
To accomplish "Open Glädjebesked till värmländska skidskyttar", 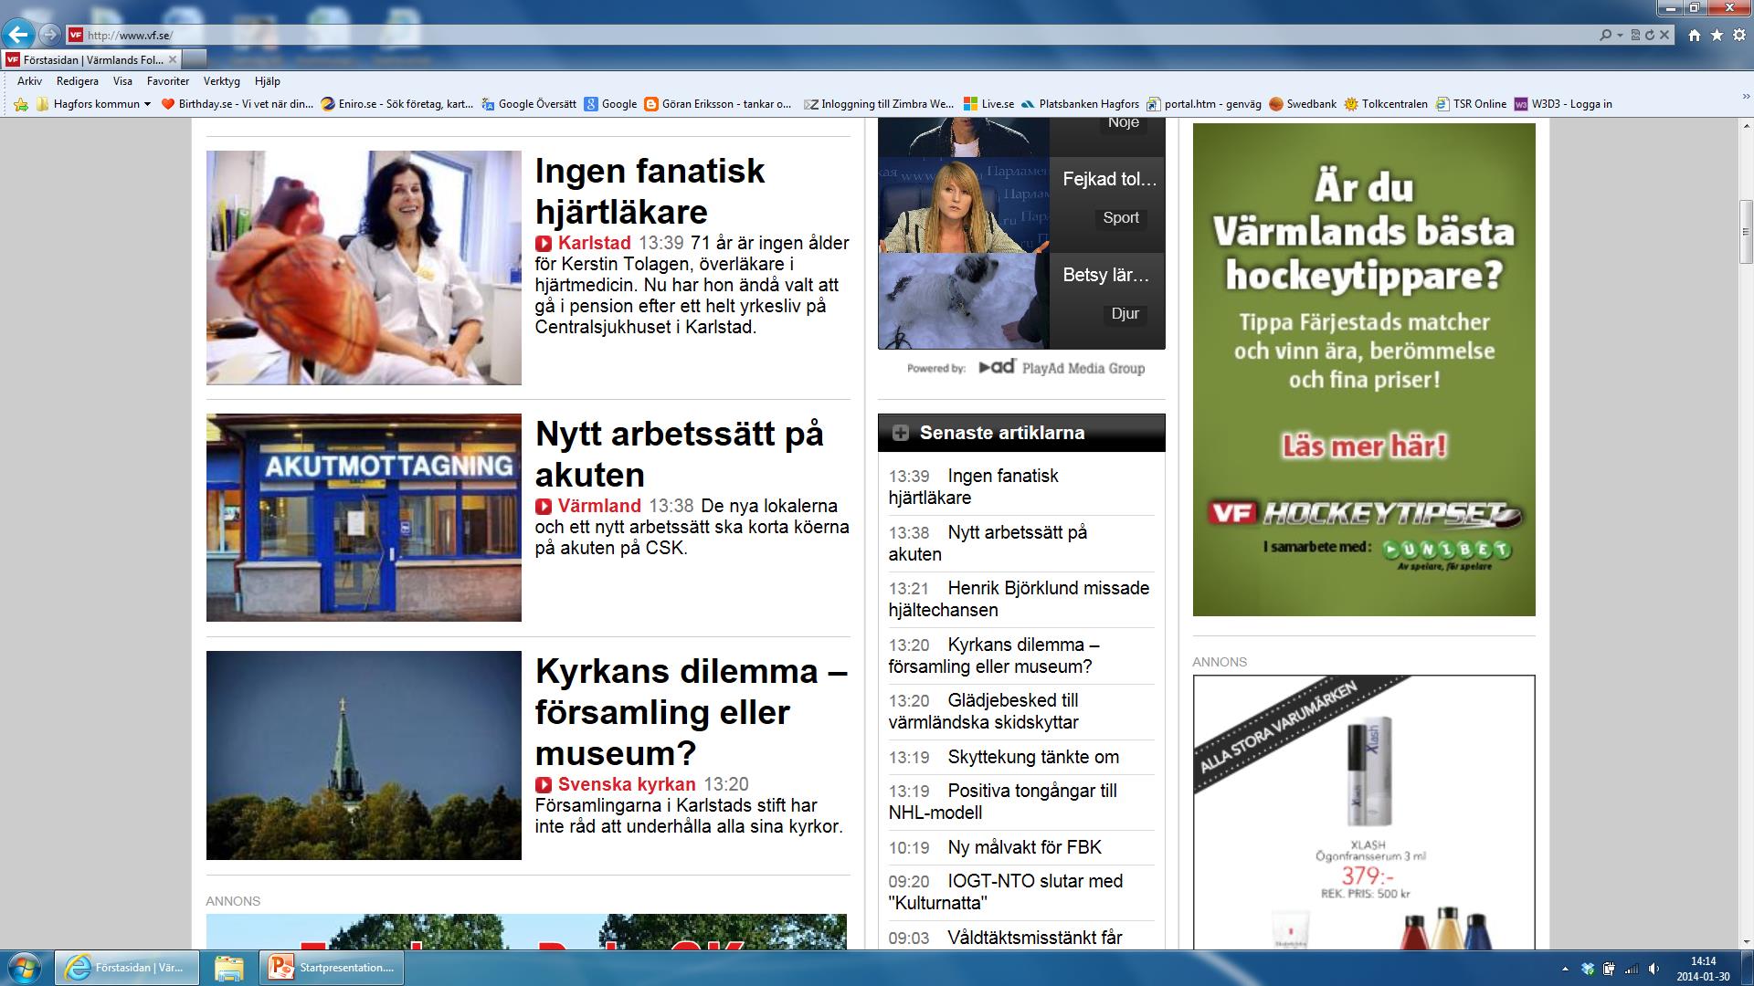I will coord(985,711).
